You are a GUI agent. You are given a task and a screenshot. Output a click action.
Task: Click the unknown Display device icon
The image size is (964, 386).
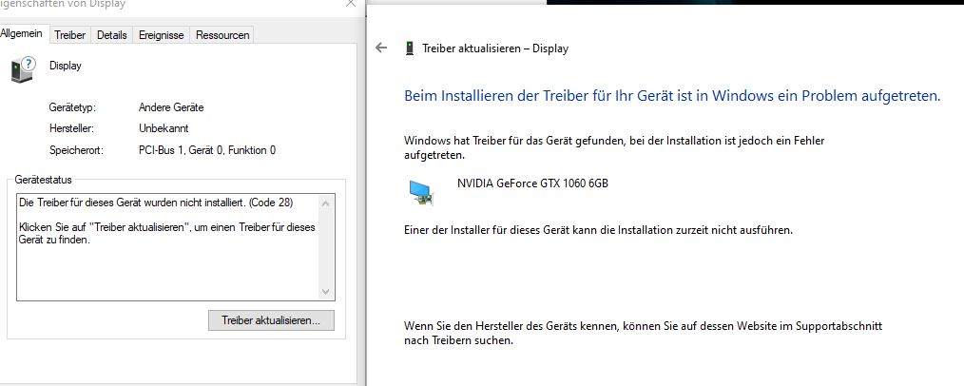(24, 69)
